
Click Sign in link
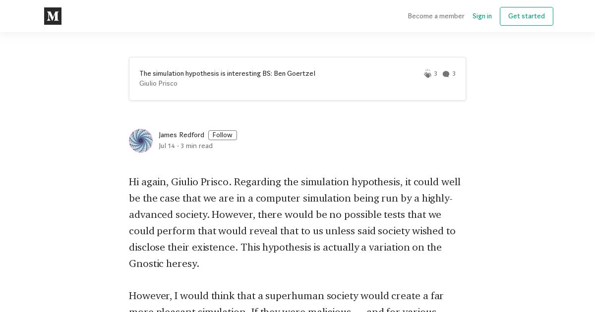482,16
